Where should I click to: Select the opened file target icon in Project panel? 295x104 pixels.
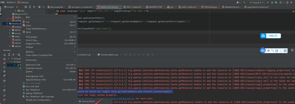pyautogui.click(x=26, y=7)
